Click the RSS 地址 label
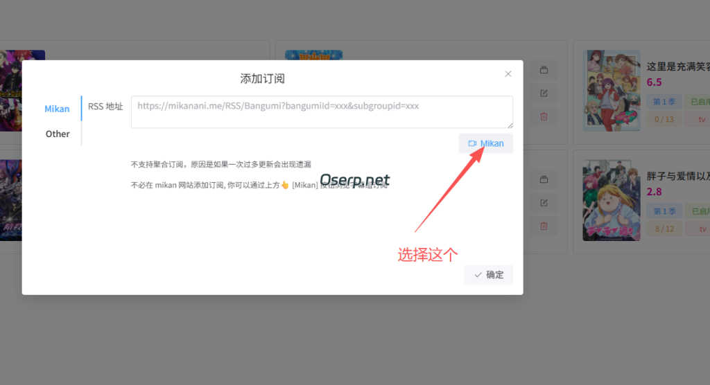The width and height of the screenshot is (710, 385). click(105, 107)
